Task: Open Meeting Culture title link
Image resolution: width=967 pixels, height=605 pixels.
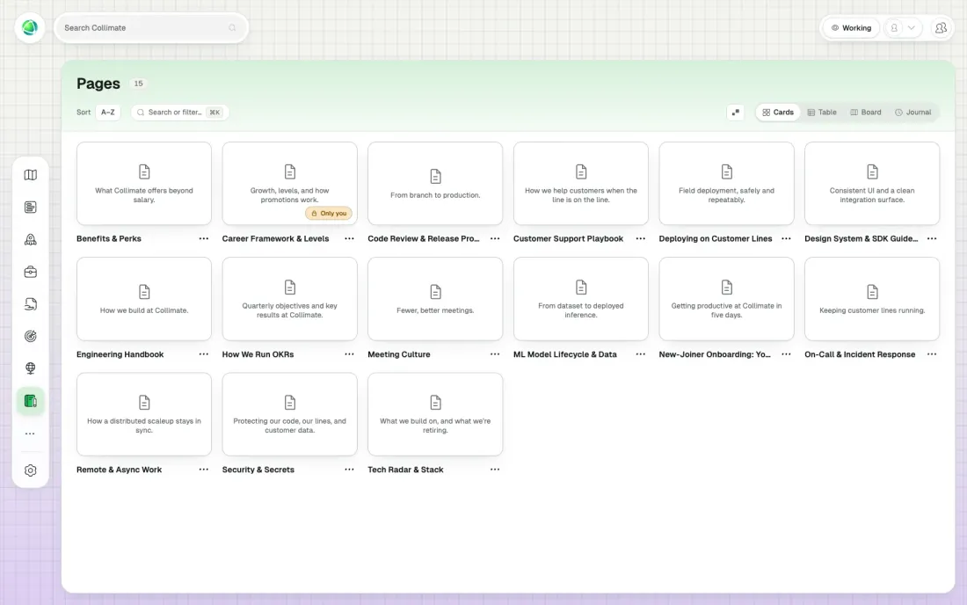Action: (x=398, y=354)
